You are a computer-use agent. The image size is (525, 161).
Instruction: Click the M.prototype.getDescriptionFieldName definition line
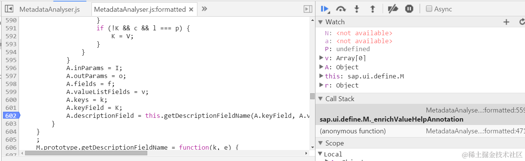[x=137, y=147]
